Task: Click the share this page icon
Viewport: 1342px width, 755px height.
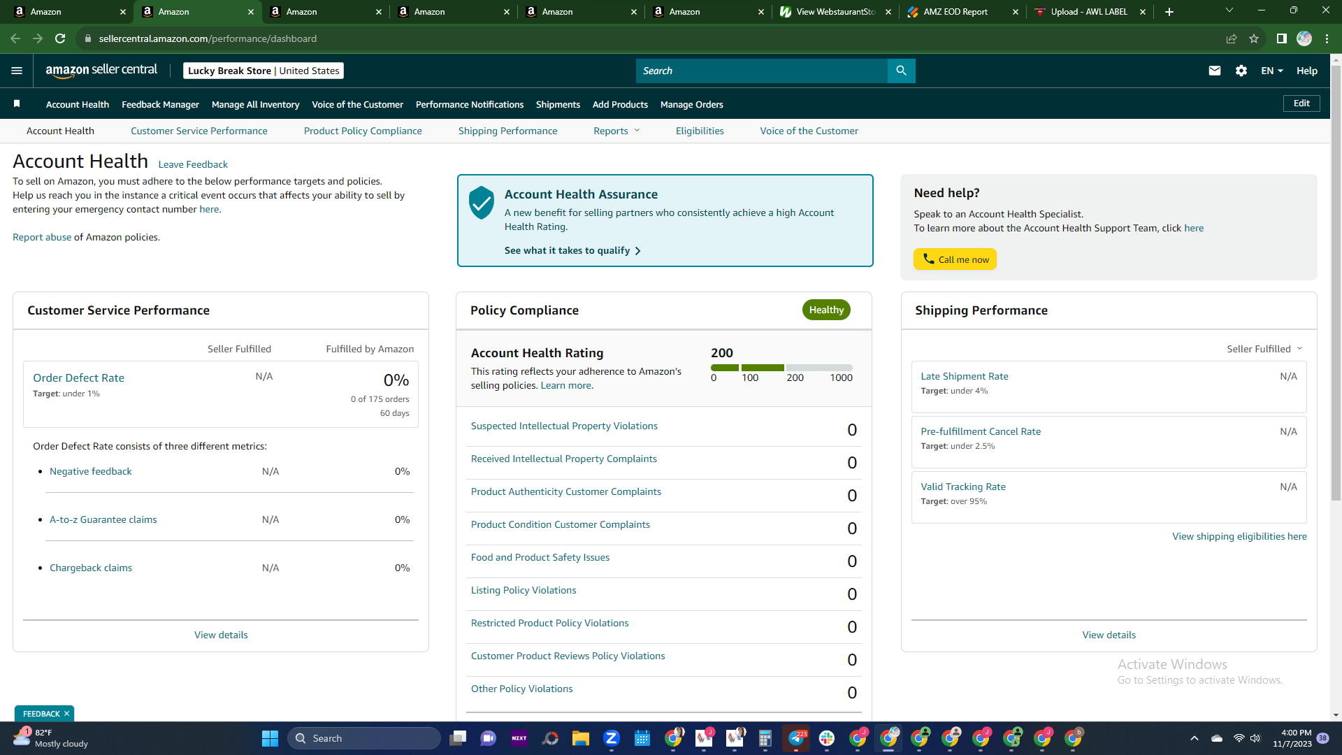Action: coord(1232,38)
